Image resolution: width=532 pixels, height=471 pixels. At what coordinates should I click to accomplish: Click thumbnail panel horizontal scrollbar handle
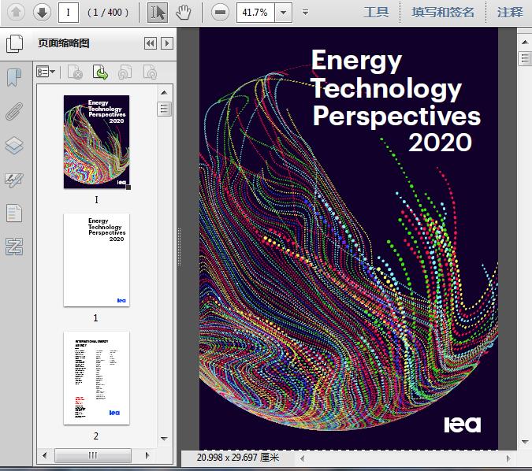(x=93, y=455)
